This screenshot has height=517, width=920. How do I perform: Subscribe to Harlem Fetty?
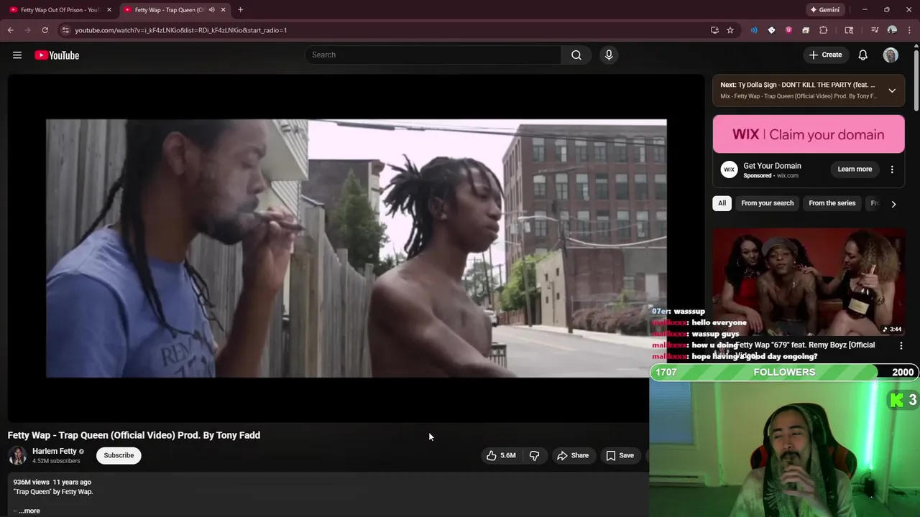tap(119, 455)
